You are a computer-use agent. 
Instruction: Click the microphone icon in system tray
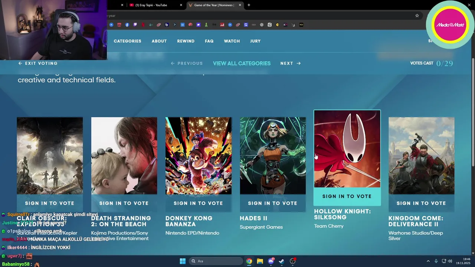(436, 261)
